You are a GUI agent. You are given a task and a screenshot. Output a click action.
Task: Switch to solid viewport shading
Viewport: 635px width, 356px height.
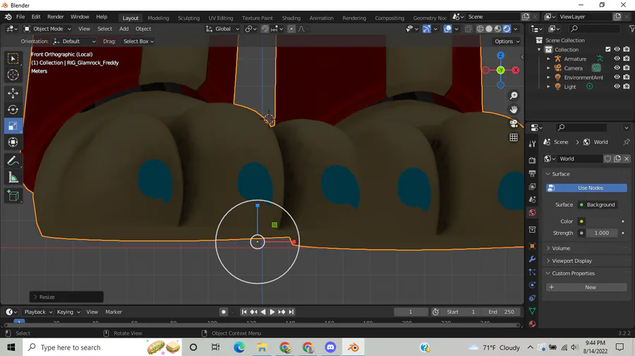[489, 29]
